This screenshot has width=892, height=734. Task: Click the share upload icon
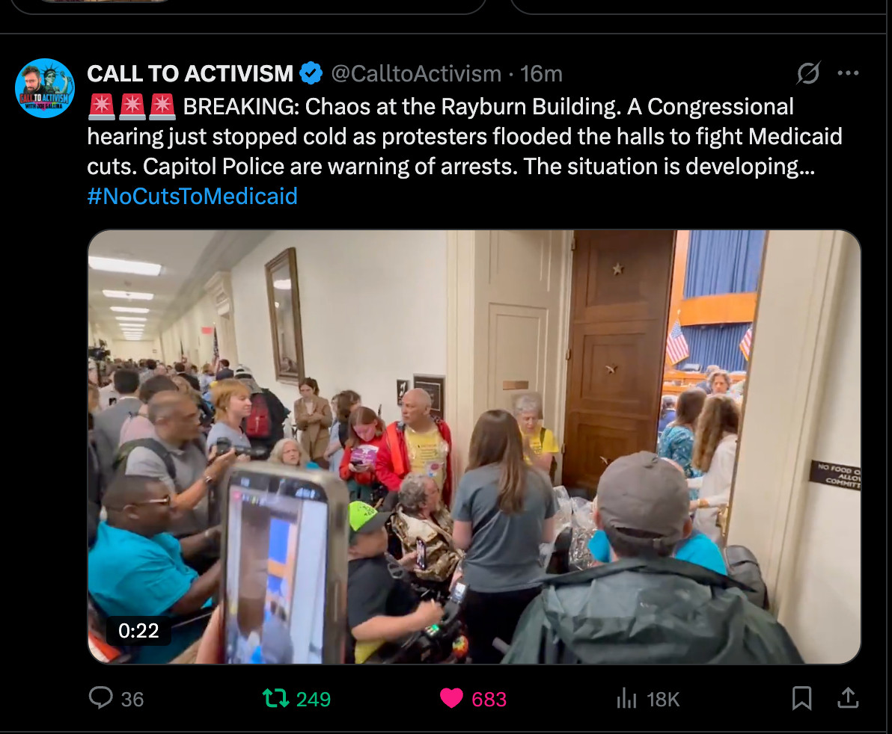[x=848, y=697]
